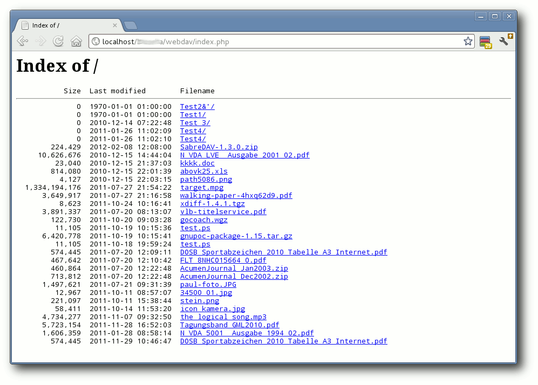Open the_logical_song.mp3 link

[223, 317]
